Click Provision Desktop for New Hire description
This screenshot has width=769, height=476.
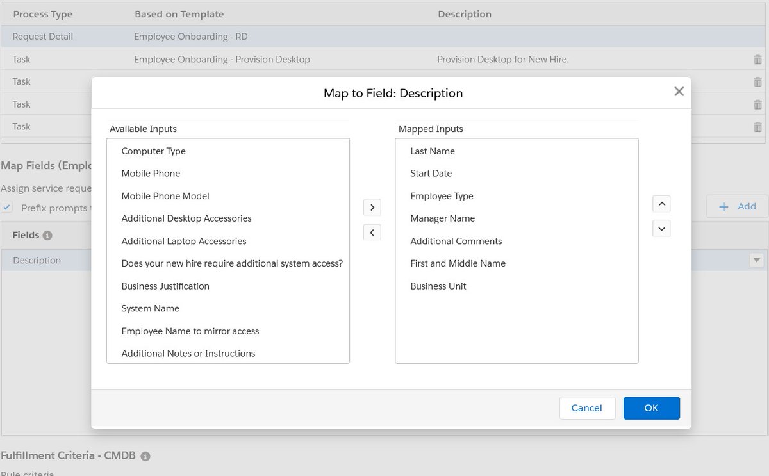pos(503,59)
